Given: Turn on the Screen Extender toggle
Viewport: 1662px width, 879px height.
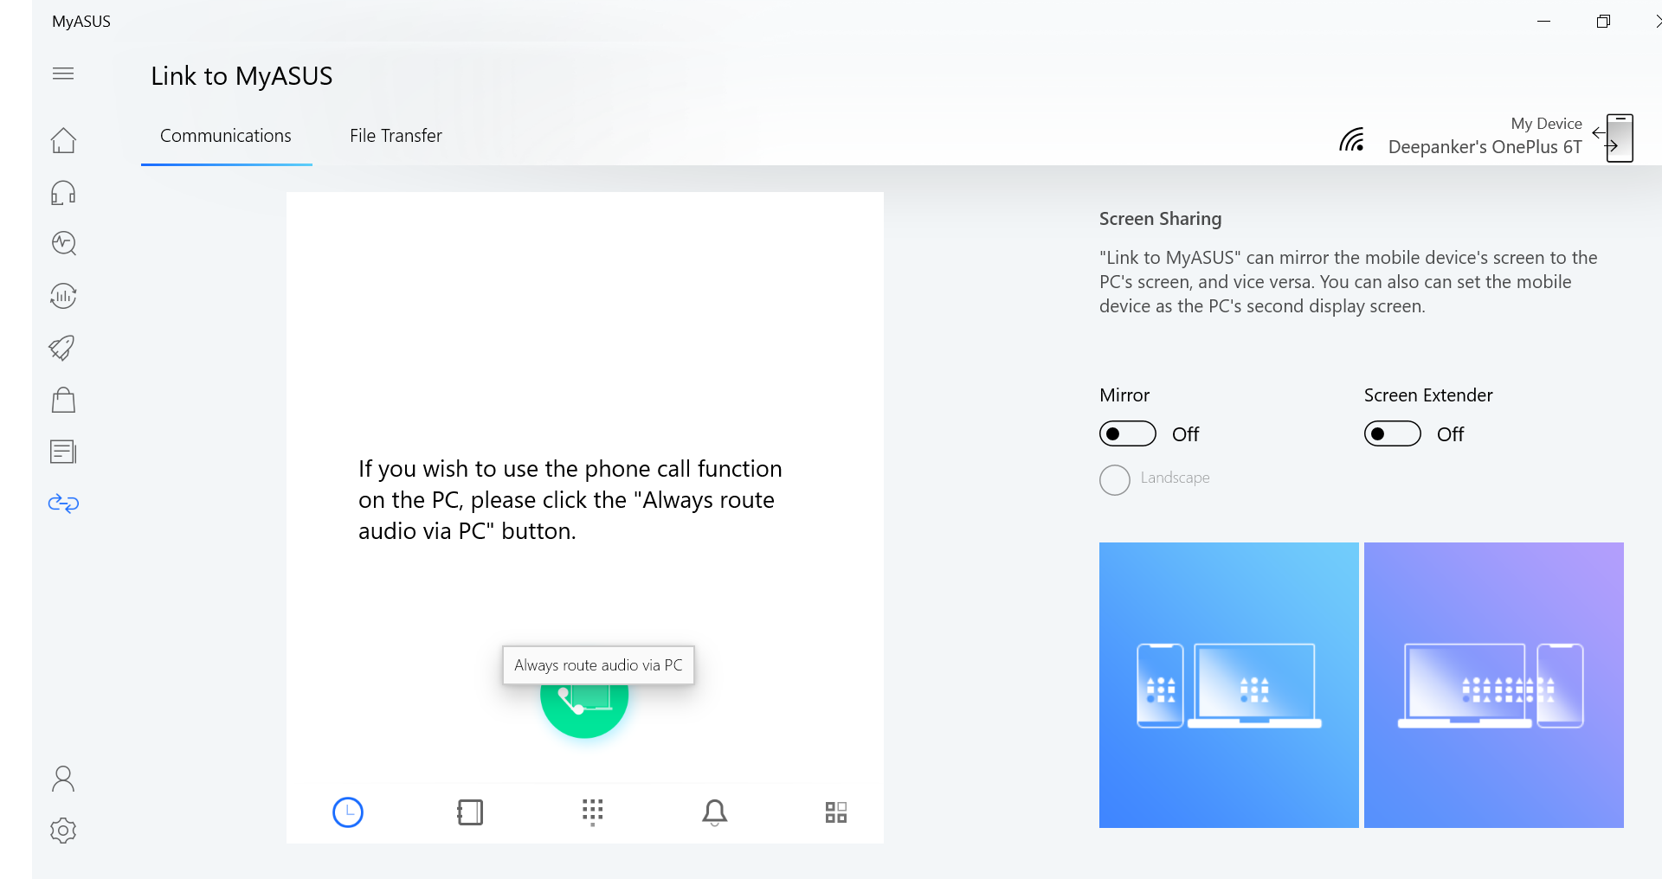Looking at the screenshot, I should point(1393,433).
